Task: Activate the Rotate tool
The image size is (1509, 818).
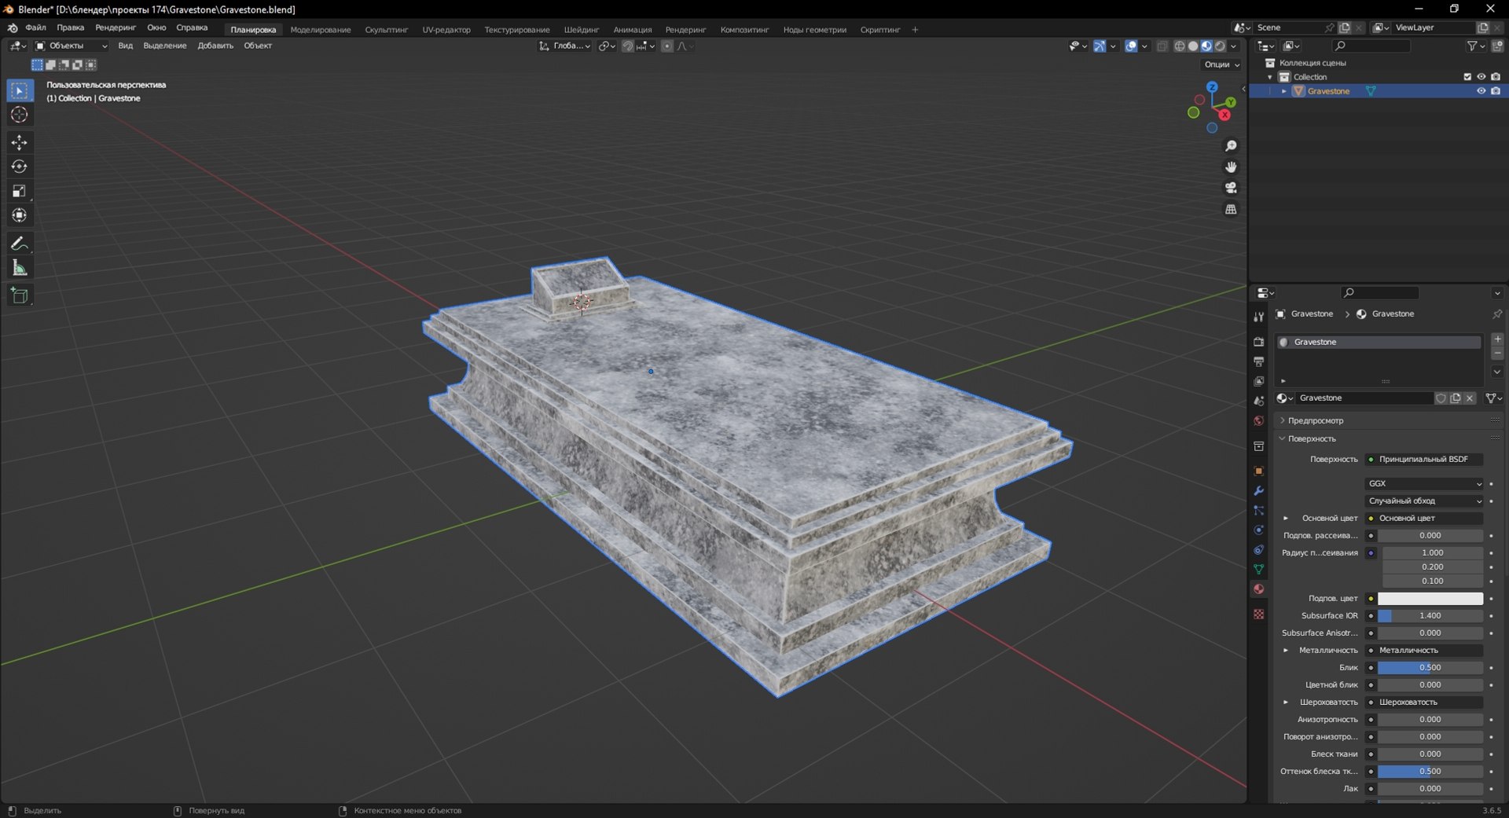Action: tap(20, 167)
